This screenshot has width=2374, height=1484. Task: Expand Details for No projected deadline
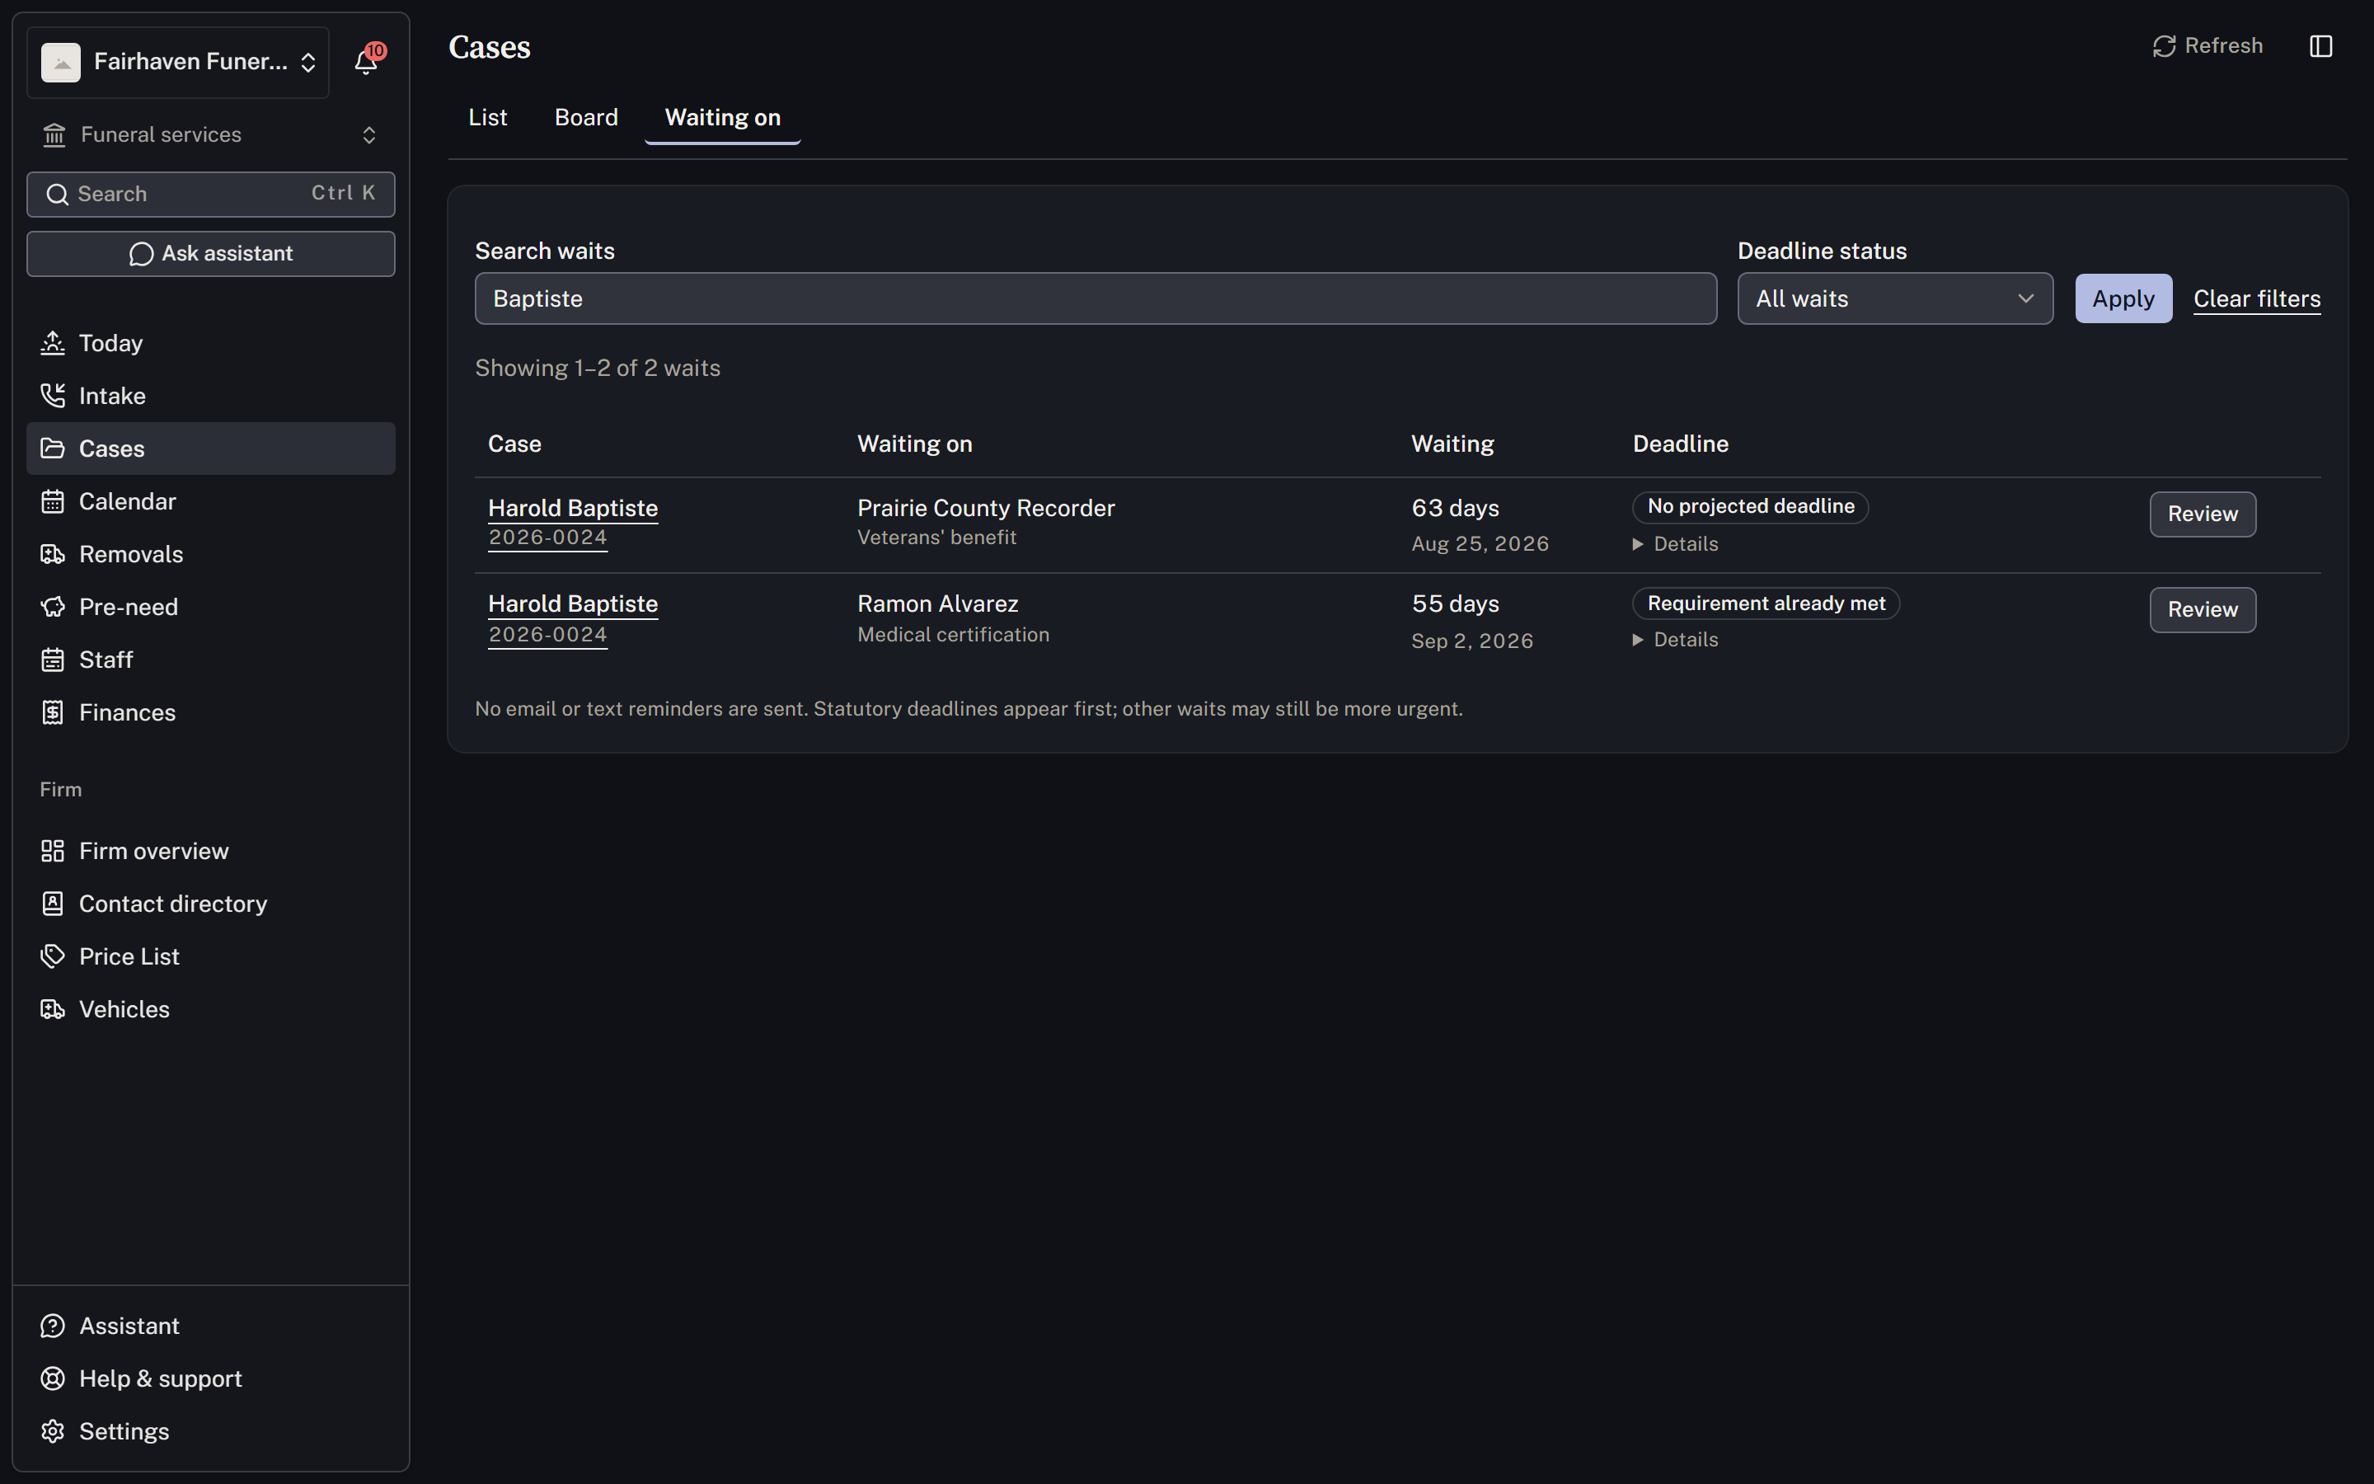point(1676,544)
